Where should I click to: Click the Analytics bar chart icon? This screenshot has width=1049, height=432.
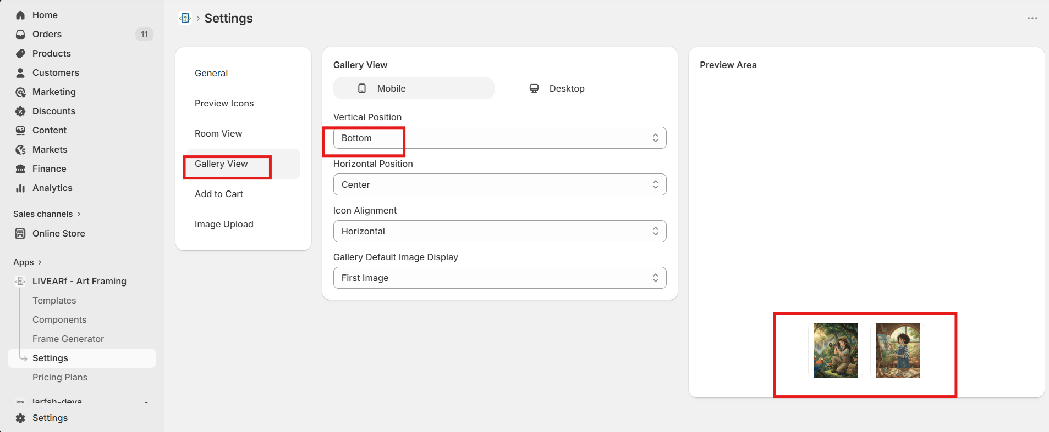pos(20,188)
